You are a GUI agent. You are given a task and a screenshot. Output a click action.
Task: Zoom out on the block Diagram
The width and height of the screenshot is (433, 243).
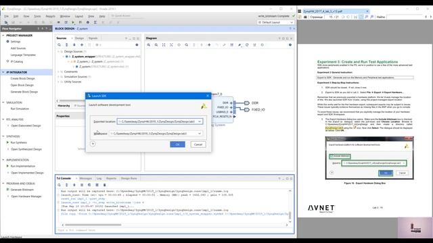(x=156, y=45)
